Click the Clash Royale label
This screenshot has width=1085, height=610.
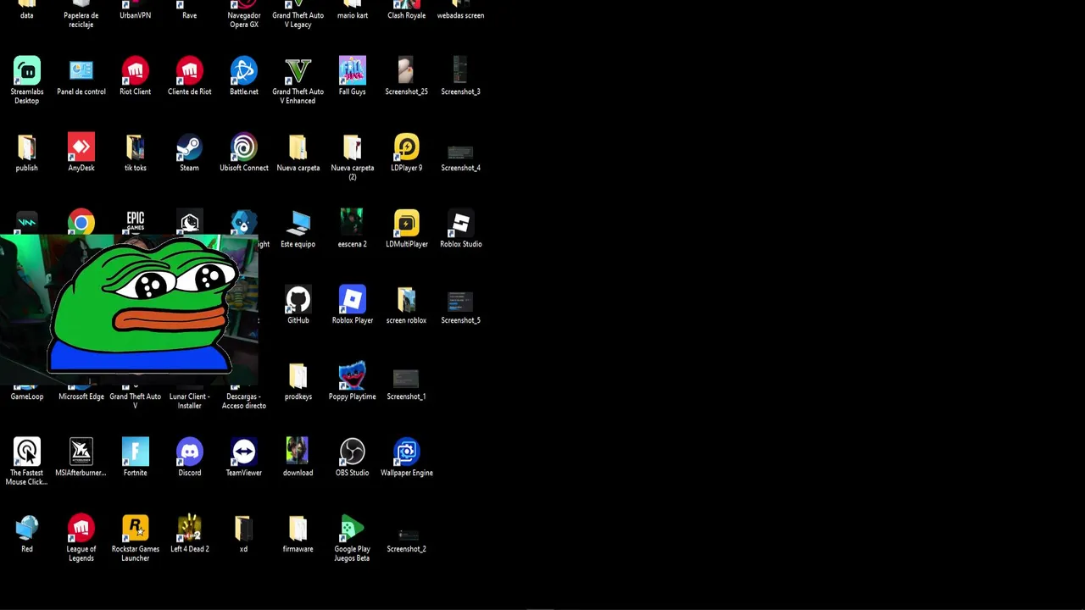click(x=406, y=15)
